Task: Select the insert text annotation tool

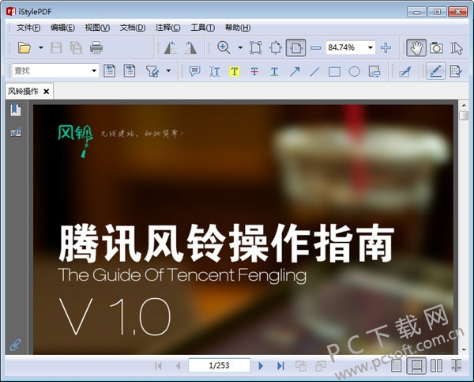Action: pyautogui.click(x=214, y=71)
